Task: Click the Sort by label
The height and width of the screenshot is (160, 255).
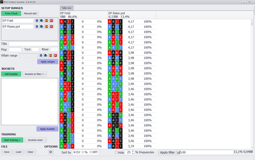Action: coord(66,152)
